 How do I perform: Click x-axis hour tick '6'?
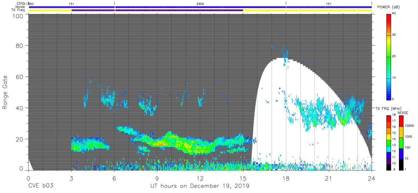(x=114, y=178)
